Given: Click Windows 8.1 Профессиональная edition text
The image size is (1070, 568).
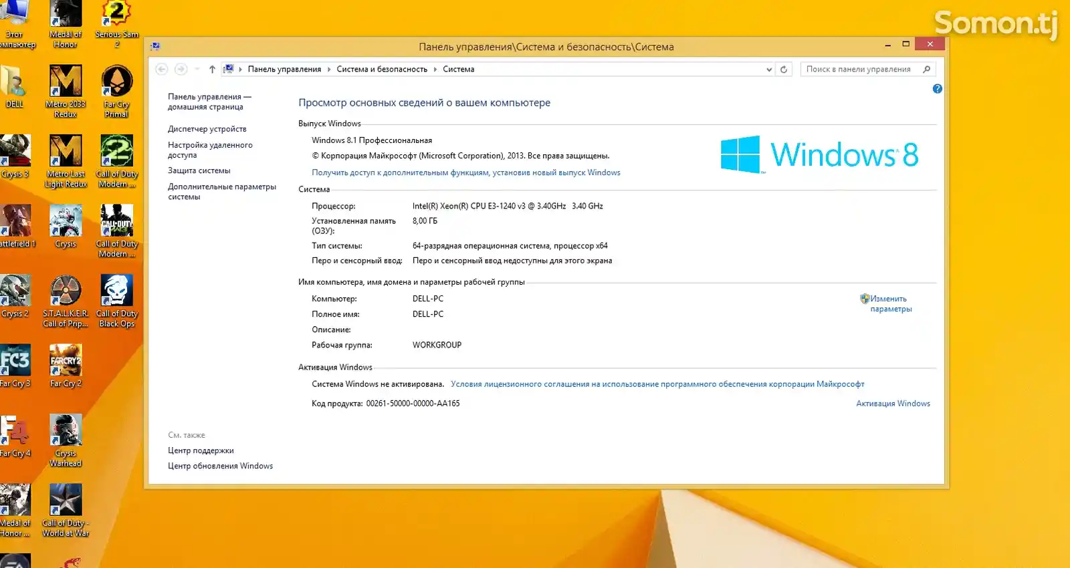Looking at the screenshot, I should (x=372, y=140).
